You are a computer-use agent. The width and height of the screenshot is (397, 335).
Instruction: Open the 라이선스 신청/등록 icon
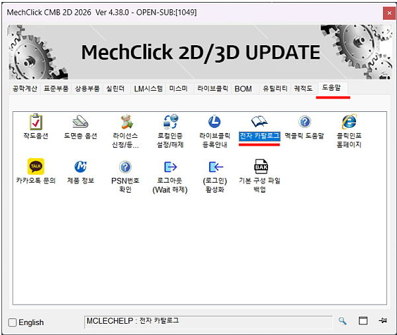[x=125, y=122]
